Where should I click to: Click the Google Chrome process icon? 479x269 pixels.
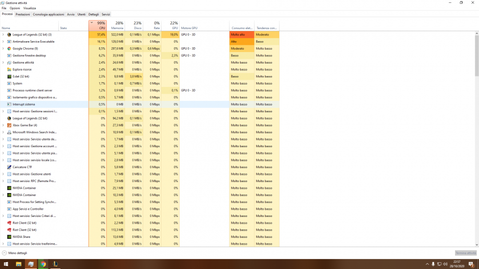(9, 49)
